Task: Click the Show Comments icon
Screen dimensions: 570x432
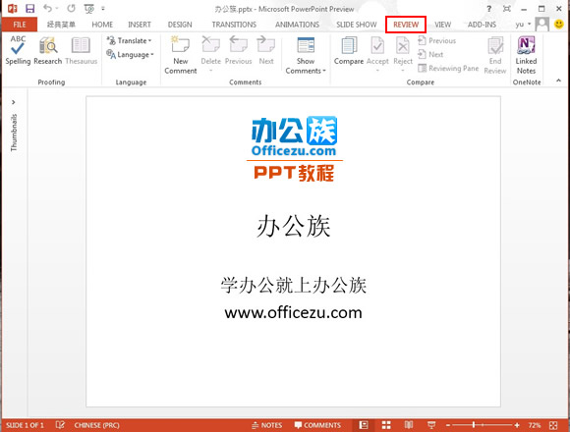Action: point(306,45)
